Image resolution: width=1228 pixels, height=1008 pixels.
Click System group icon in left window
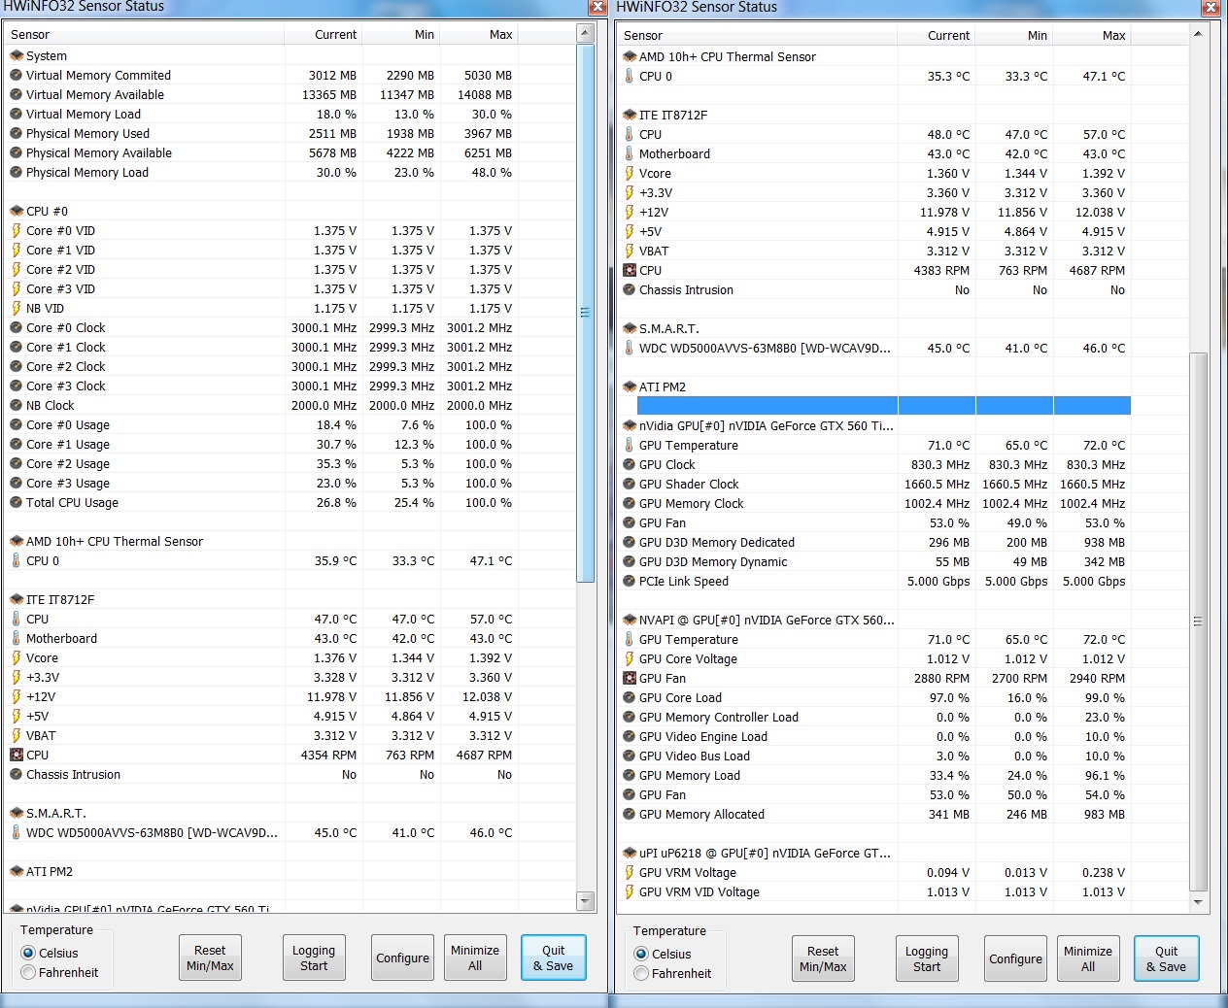tap(17, 56)
